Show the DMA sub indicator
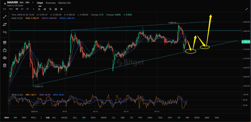Screen dimensions: 251x122 tap(150, 118)
